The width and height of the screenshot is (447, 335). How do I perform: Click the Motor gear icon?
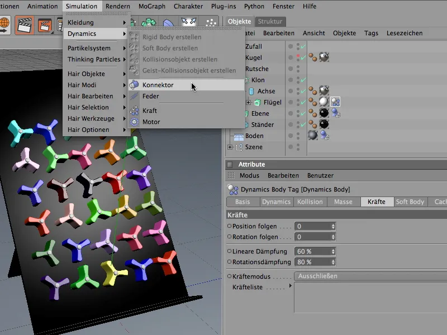click(134, 122)
